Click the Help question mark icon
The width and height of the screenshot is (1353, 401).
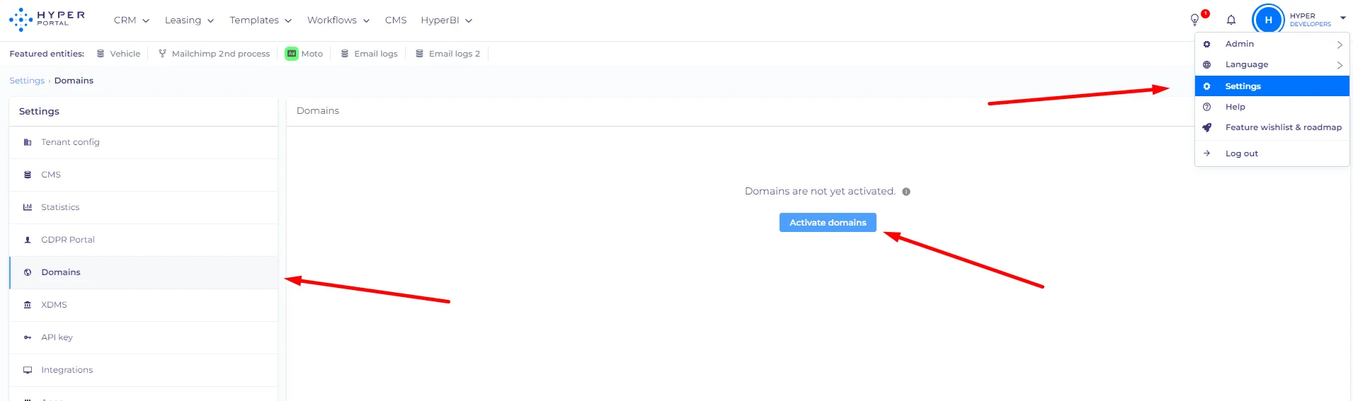tap(1207, 107)
